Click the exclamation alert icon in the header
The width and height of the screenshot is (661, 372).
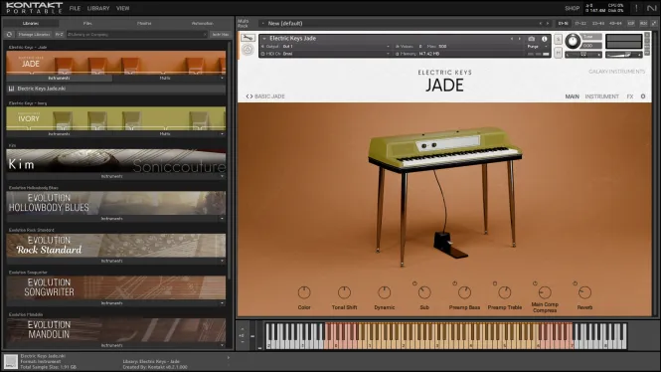[636, 8]
